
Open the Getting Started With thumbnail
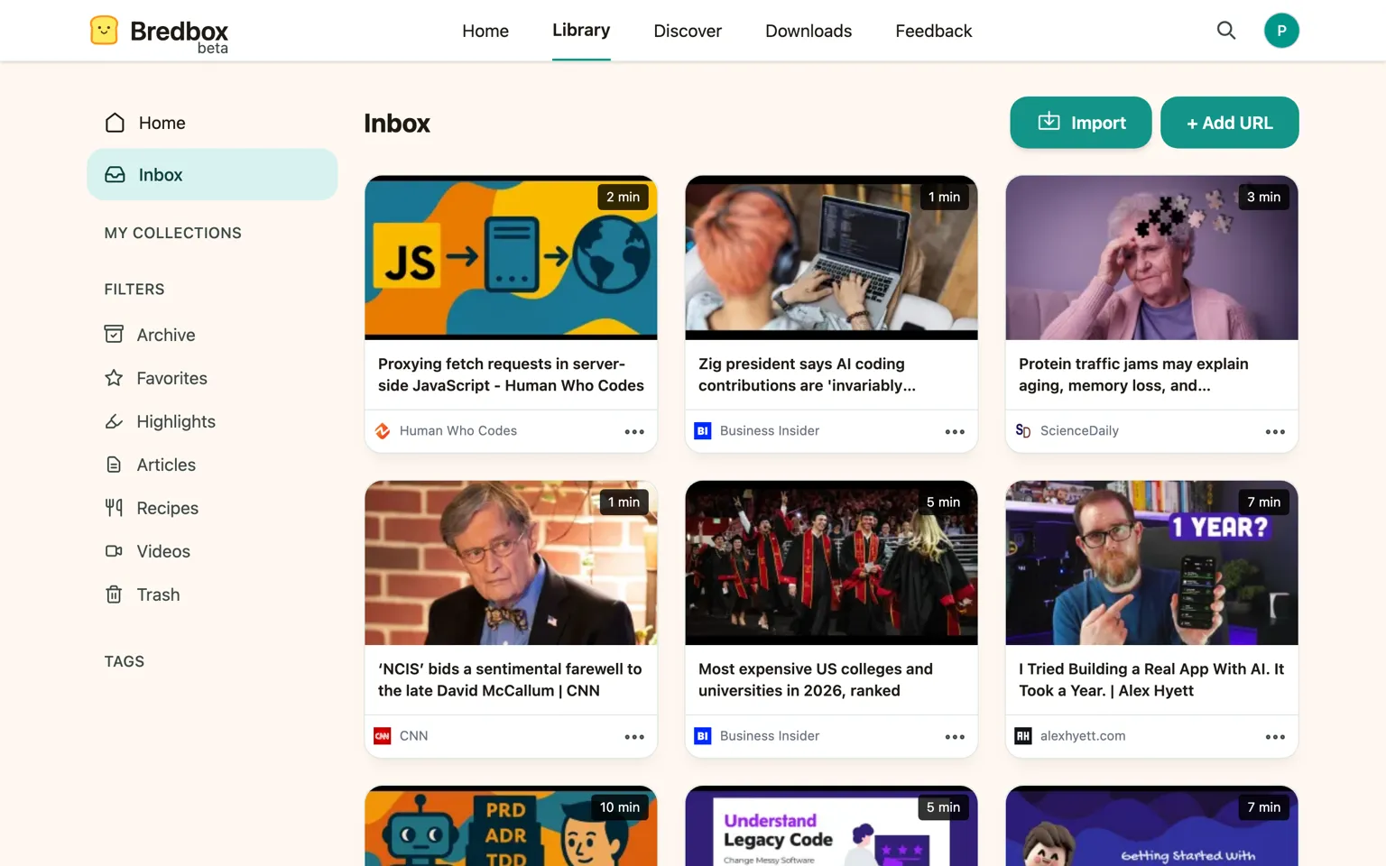point(1151,826)
